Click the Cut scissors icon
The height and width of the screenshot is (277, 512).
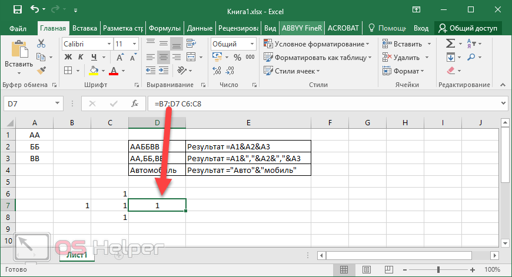click(x=41, y=44)
